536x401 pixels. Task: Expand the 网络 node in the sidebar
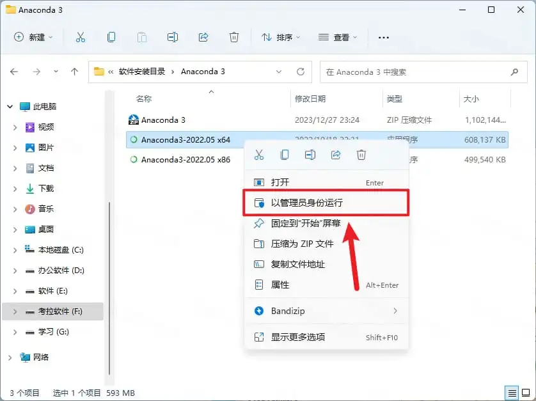pos(10,358)
